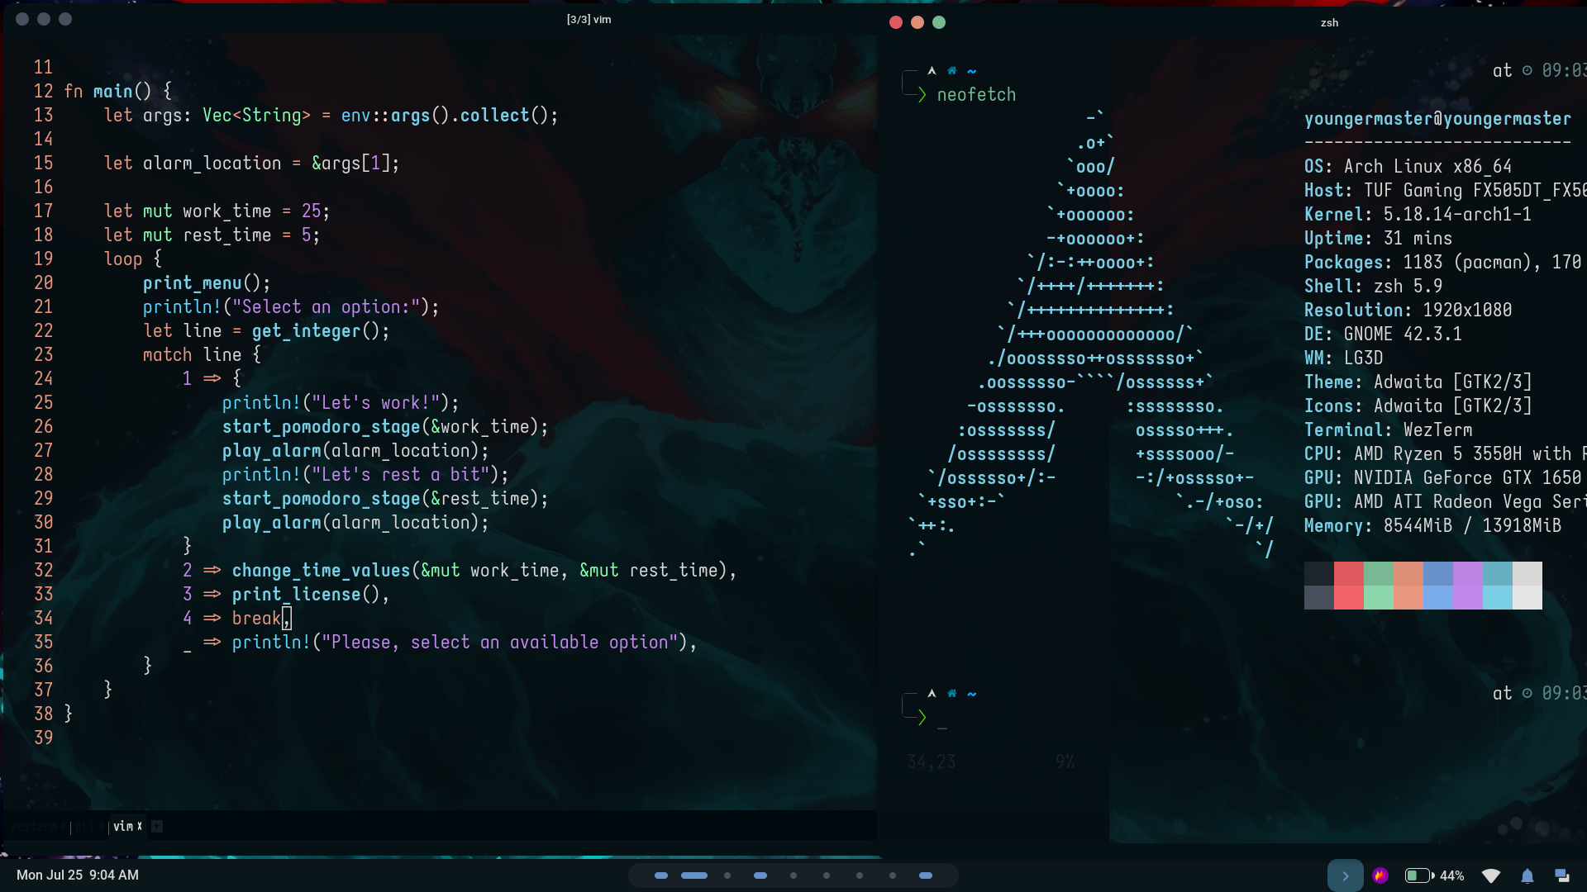Screen dimensions: 1587x892
Task: Click the purple flame tray icon
Action: click(1380, 875)
